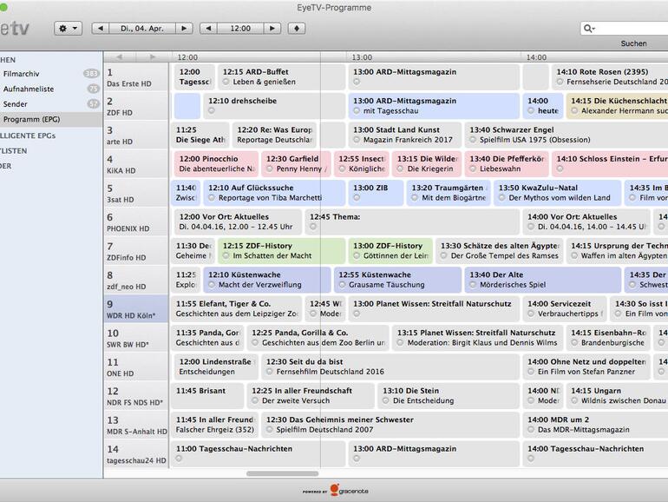
Task: Select channel 9 WDR HD Köln
Action: click(x=136, y=309)
